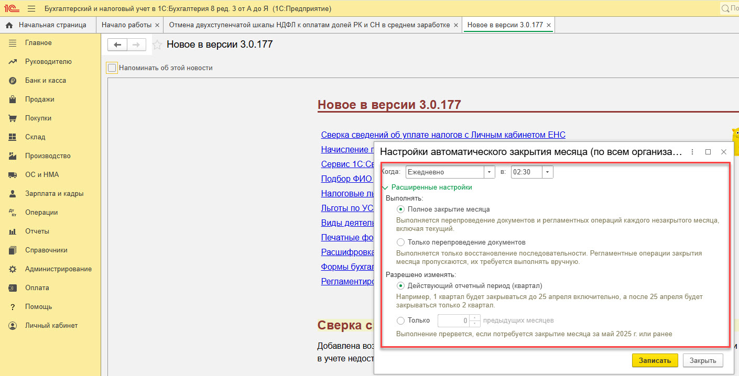Open Личный кабинет in the sidebar
The height and width of the screenshot is (376, 739).
coord(50,326)
